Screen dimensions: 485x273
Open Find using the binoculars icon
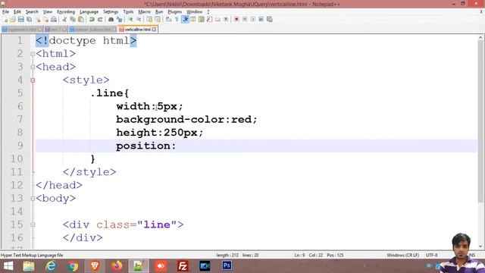tap(111, 20)
